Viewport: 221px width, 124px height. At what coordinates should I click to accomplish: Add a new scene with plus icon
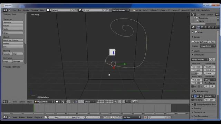(104, 10)
